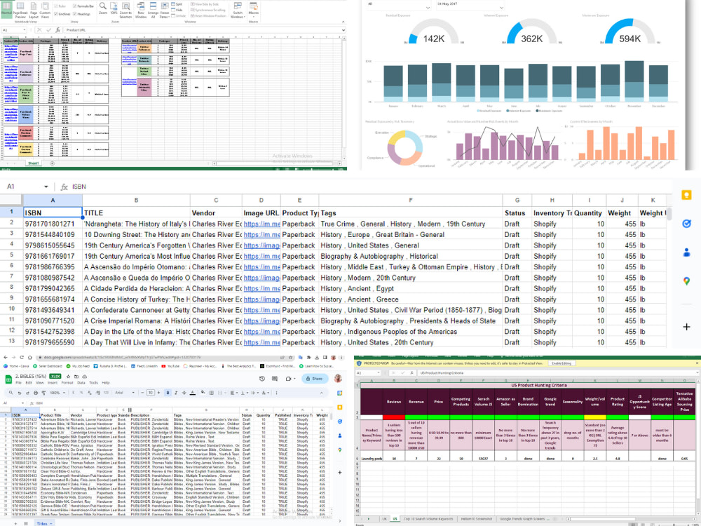Select column F header in the large sheet
The width and height of the screenshot is (701, 526).
[x=410, y=201]
